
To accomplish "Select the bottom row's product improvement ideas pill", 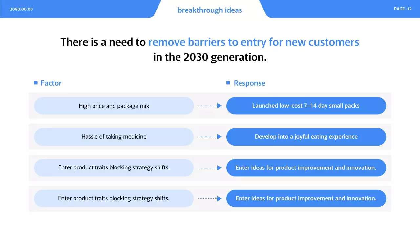I will click(x=306, y=198).
